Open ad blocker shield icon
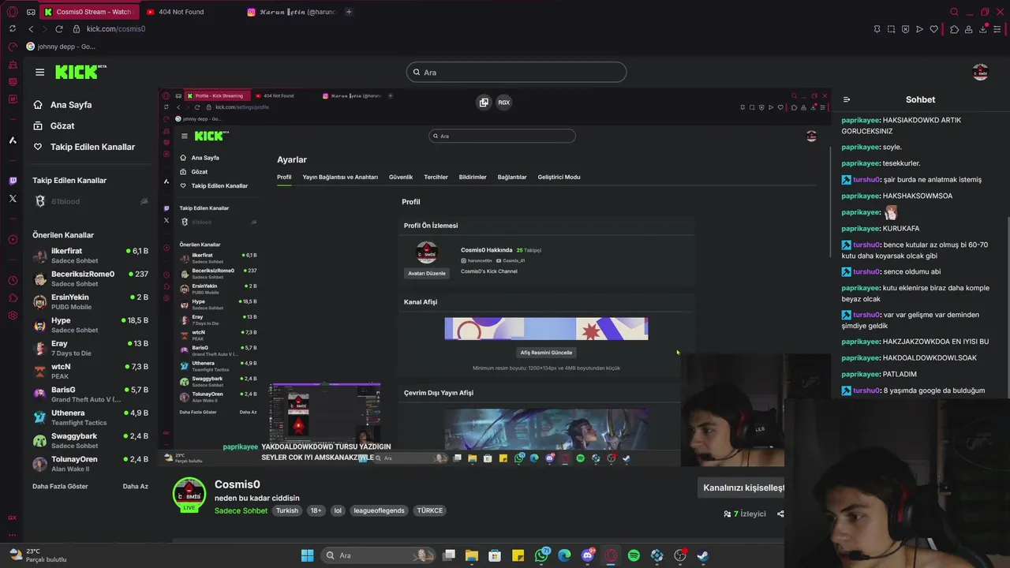Viewport: 1010px width, 568px height. [905, 29]
